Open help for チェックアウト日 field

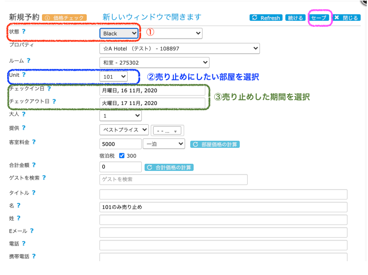click(54, 101)
